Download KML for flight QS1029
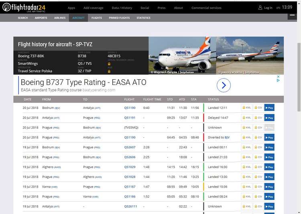The image size is (301, 214). [246, 167]
